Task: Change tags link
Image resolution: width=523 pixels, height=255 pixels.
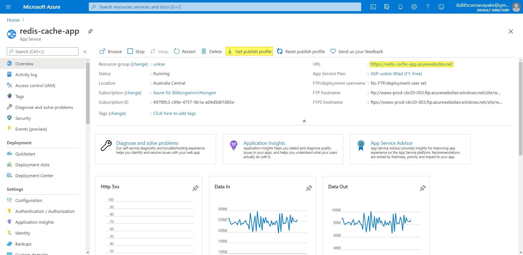Action: (117, 113)
